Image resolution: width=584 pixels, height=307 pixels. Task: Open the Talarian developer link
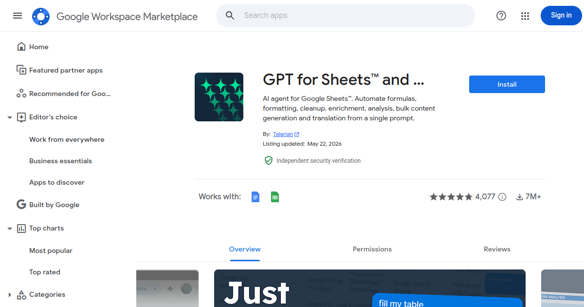286,134
